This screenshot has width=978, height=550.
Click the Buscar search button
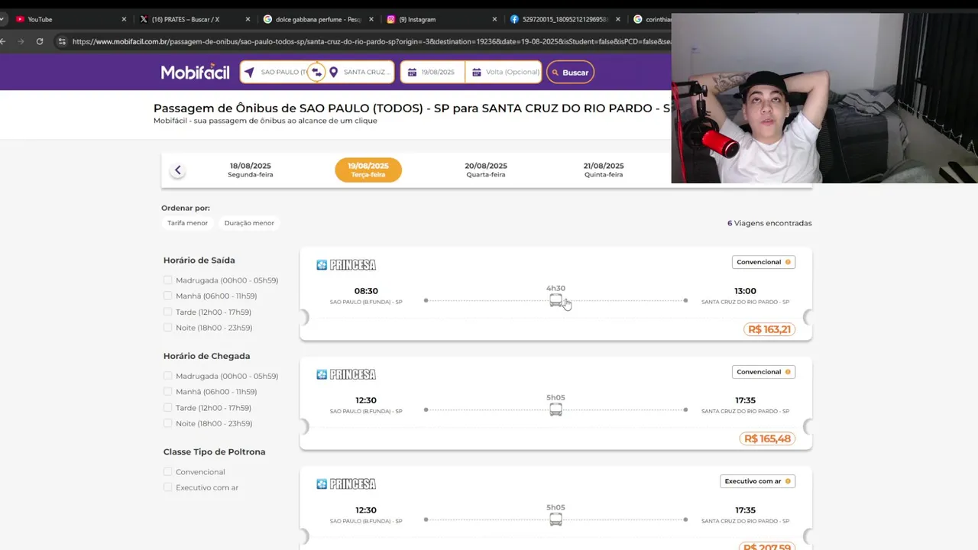coord(570,72)
